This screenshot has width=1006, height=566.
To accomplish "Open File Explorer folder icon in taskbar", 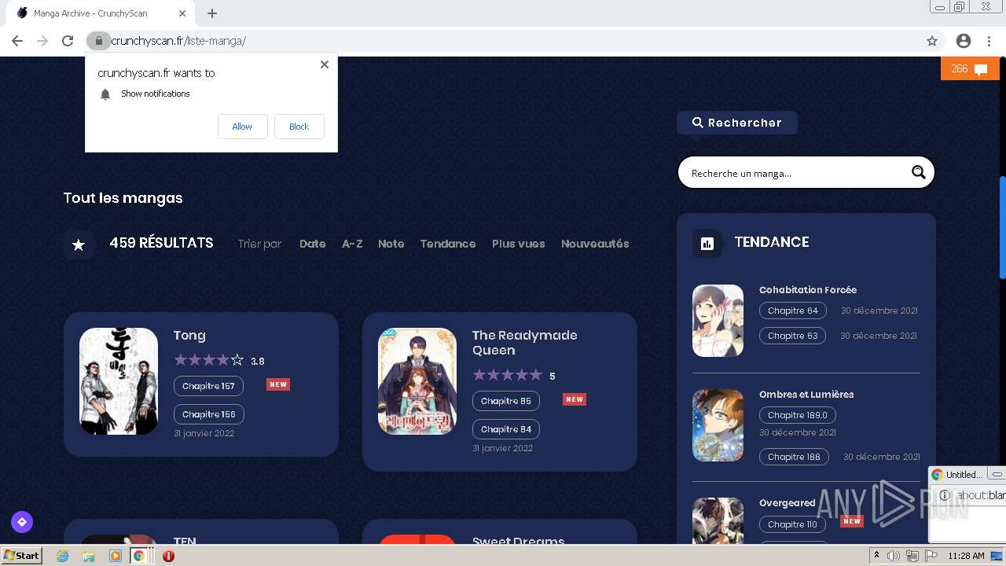I will point(89,556).
